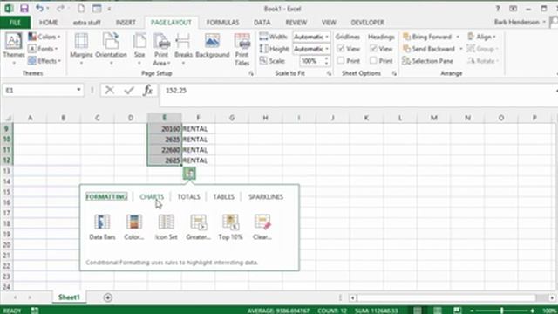
Task: Confirm entry with the check mark
Action: pyautogui.click(x=129, y=91)
